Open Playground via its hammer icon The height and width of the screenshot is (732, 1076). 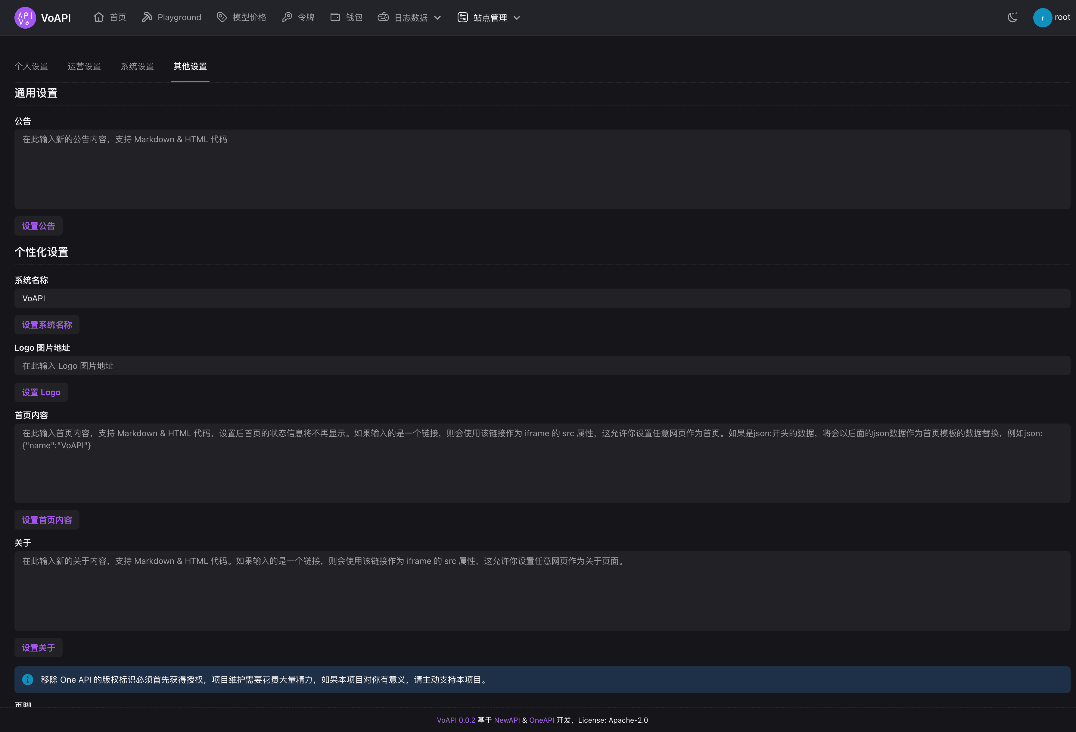pos(147,17)
